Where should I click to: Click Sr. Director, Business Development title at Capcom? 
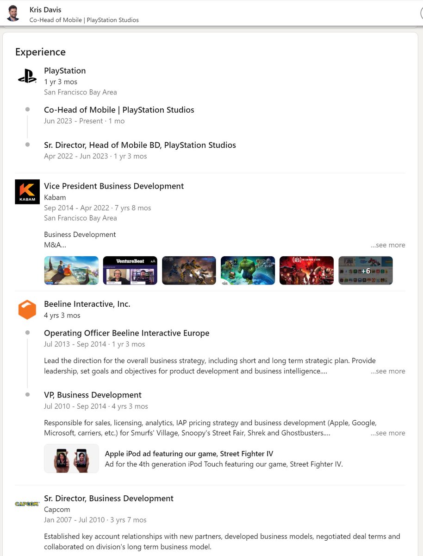[109, 499]
